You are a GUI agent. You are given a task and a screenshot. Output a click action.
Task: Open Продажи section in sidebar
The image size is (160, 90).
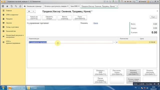[9, 19]
